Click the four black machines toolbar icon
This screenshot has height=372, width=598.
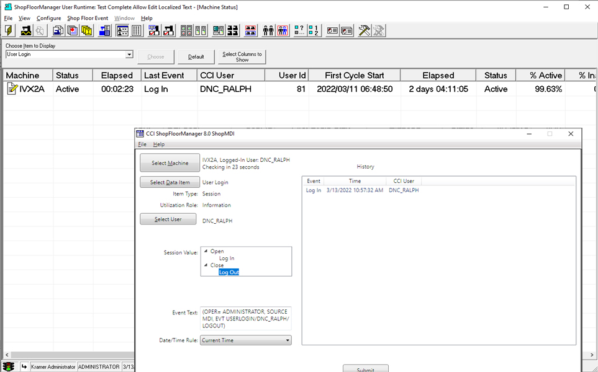233,30
